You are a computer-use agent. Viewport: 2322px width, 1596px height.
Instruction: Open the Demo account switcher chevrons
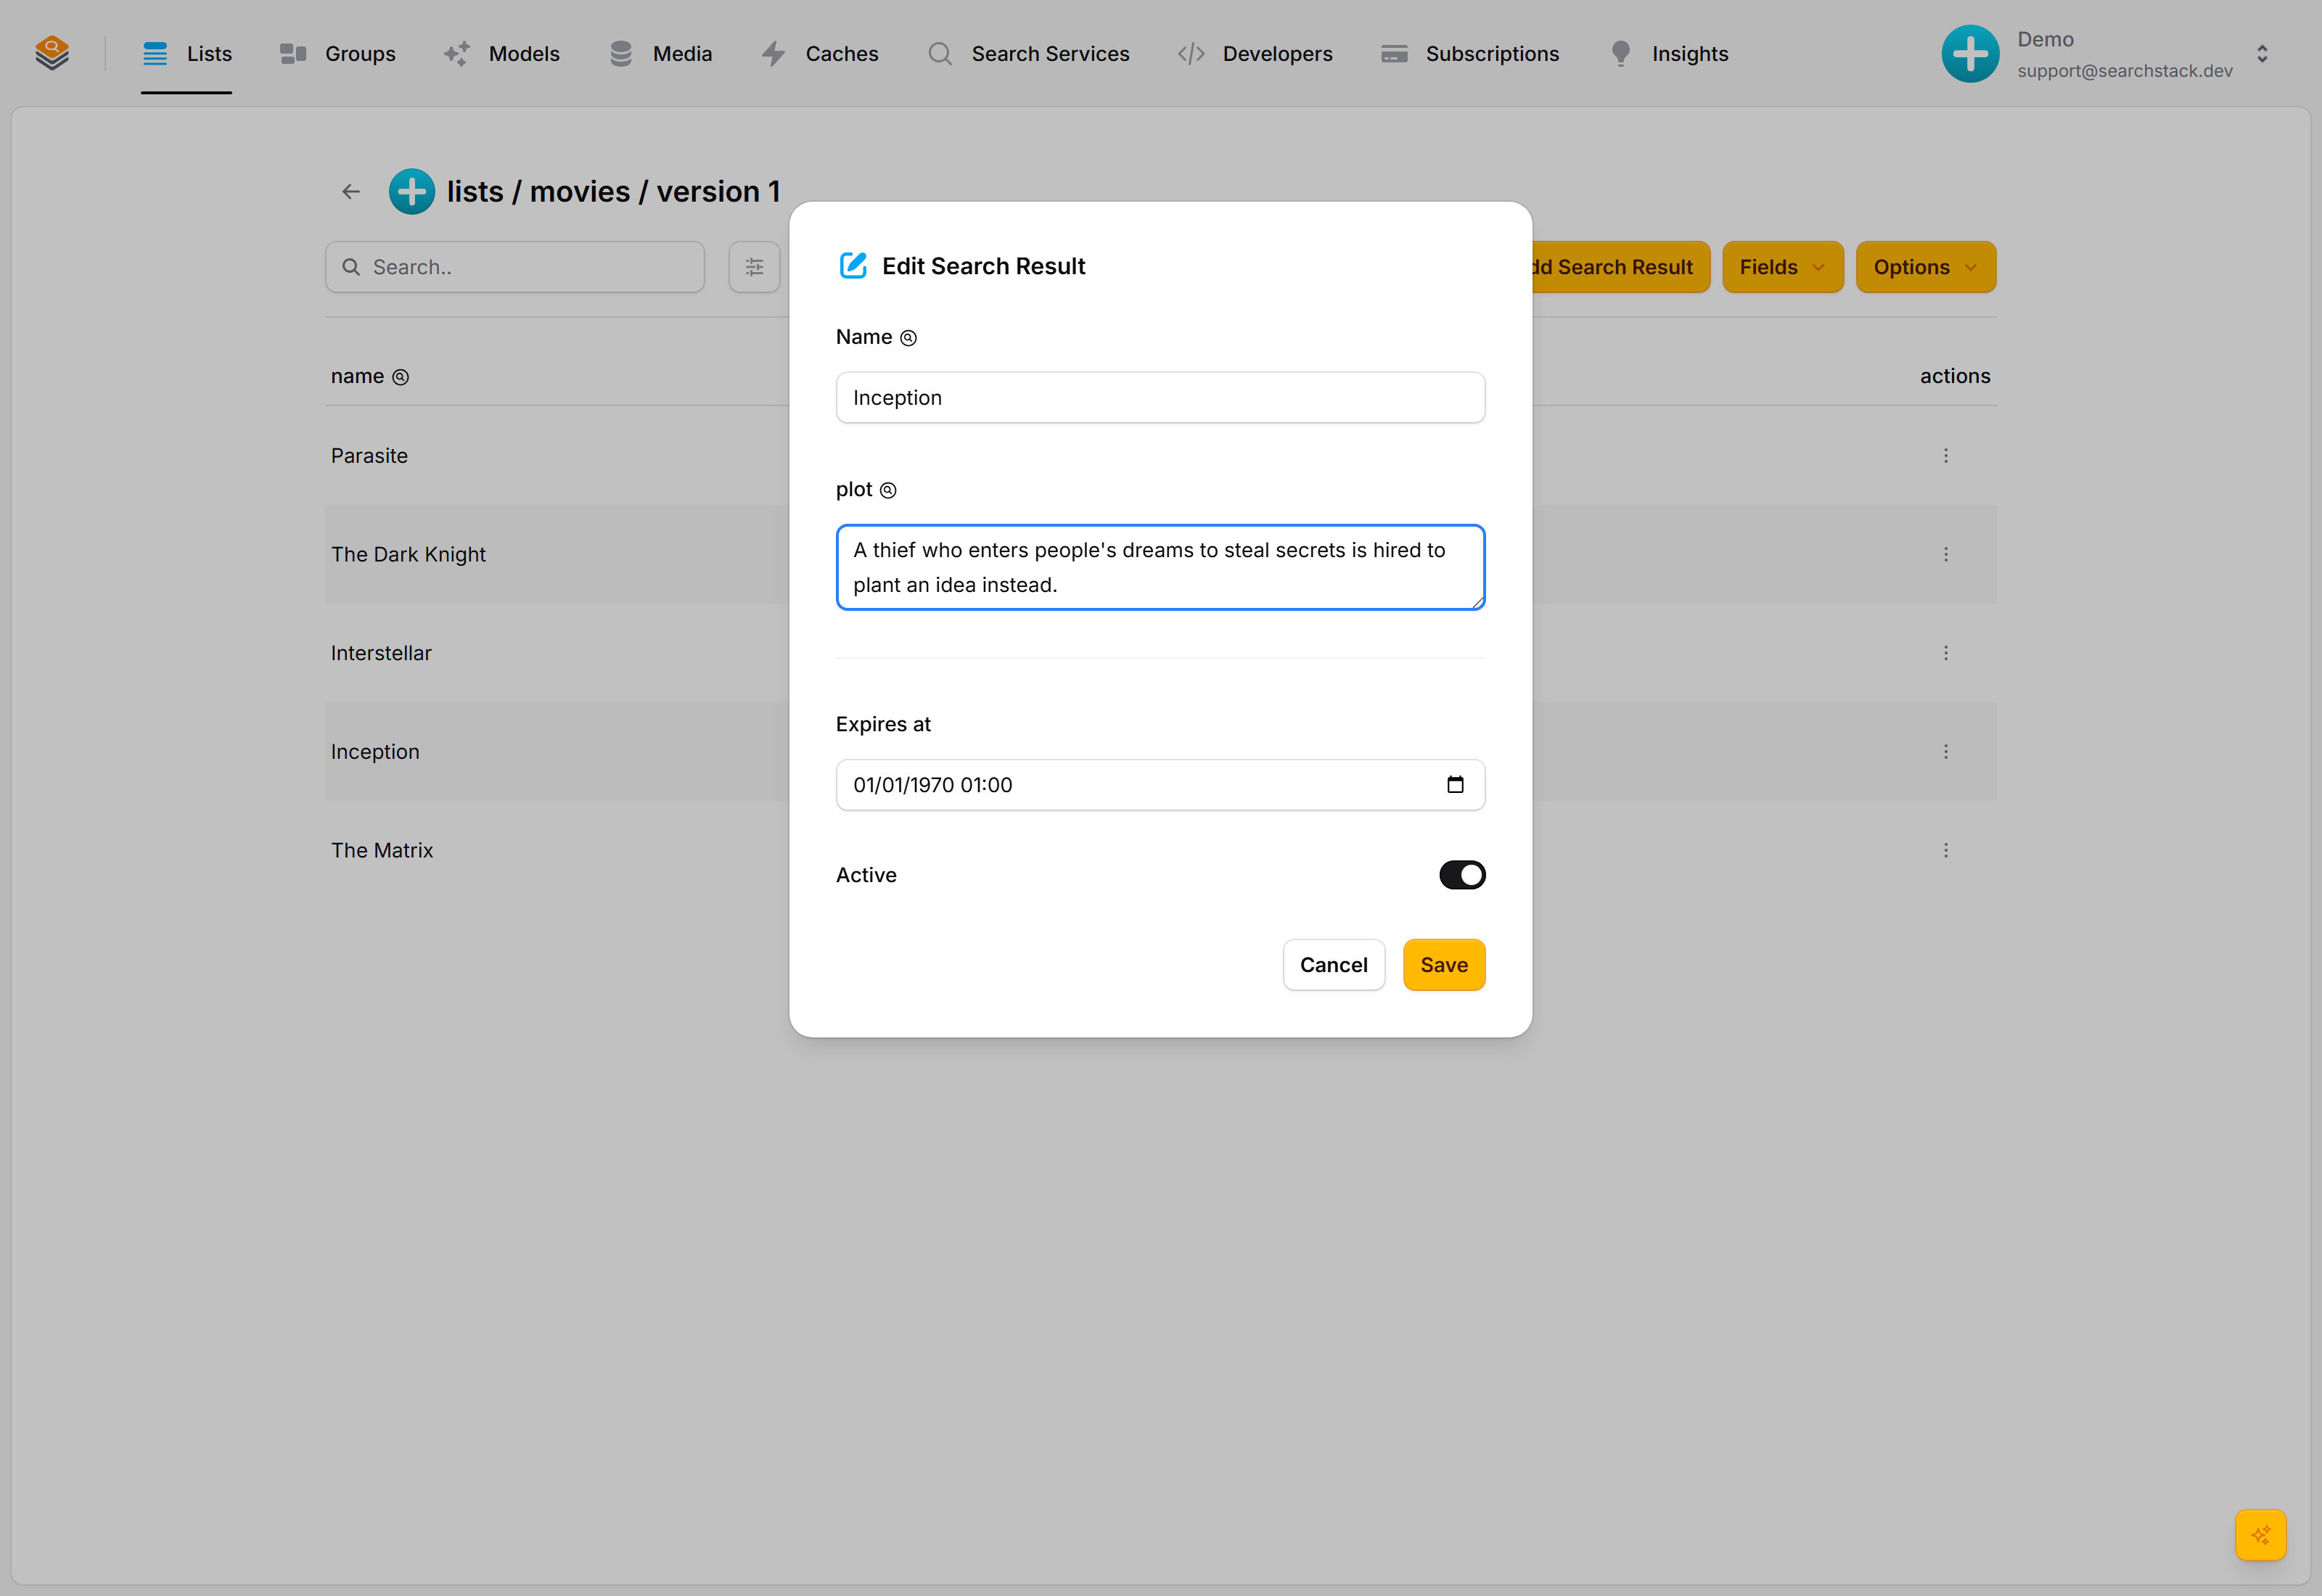pos(2262,54)
